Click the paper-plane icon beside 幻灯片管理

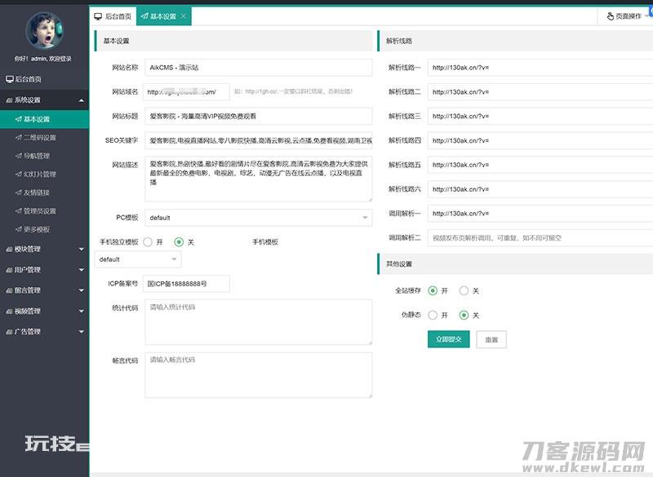point(18,174)
